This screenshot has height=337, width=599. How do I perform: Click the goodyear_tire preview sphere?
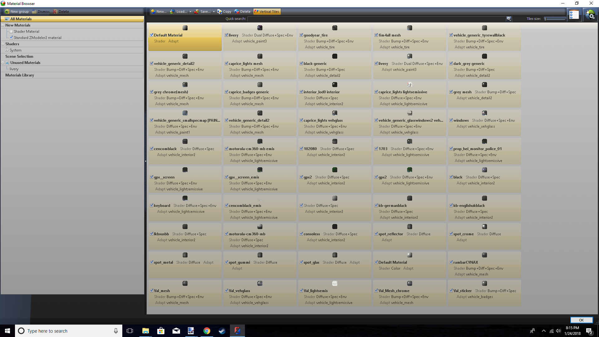(335, 28)
